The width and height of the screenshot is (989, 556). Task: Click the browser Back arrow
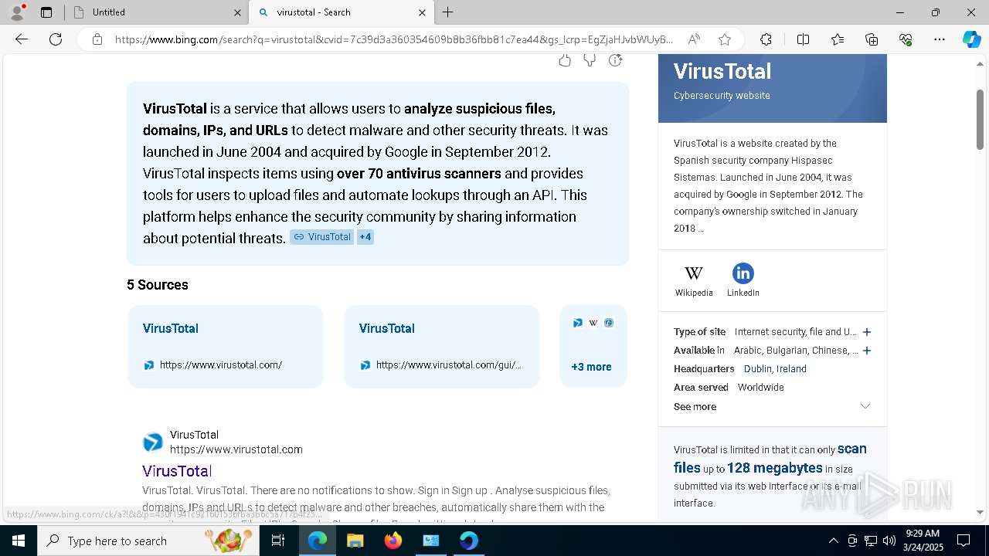(x=22, y=39)
